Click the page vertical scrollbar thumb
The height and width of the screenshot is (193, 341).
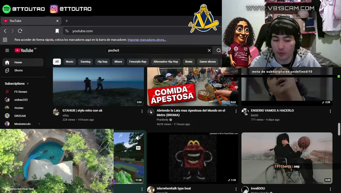point(339,130)
